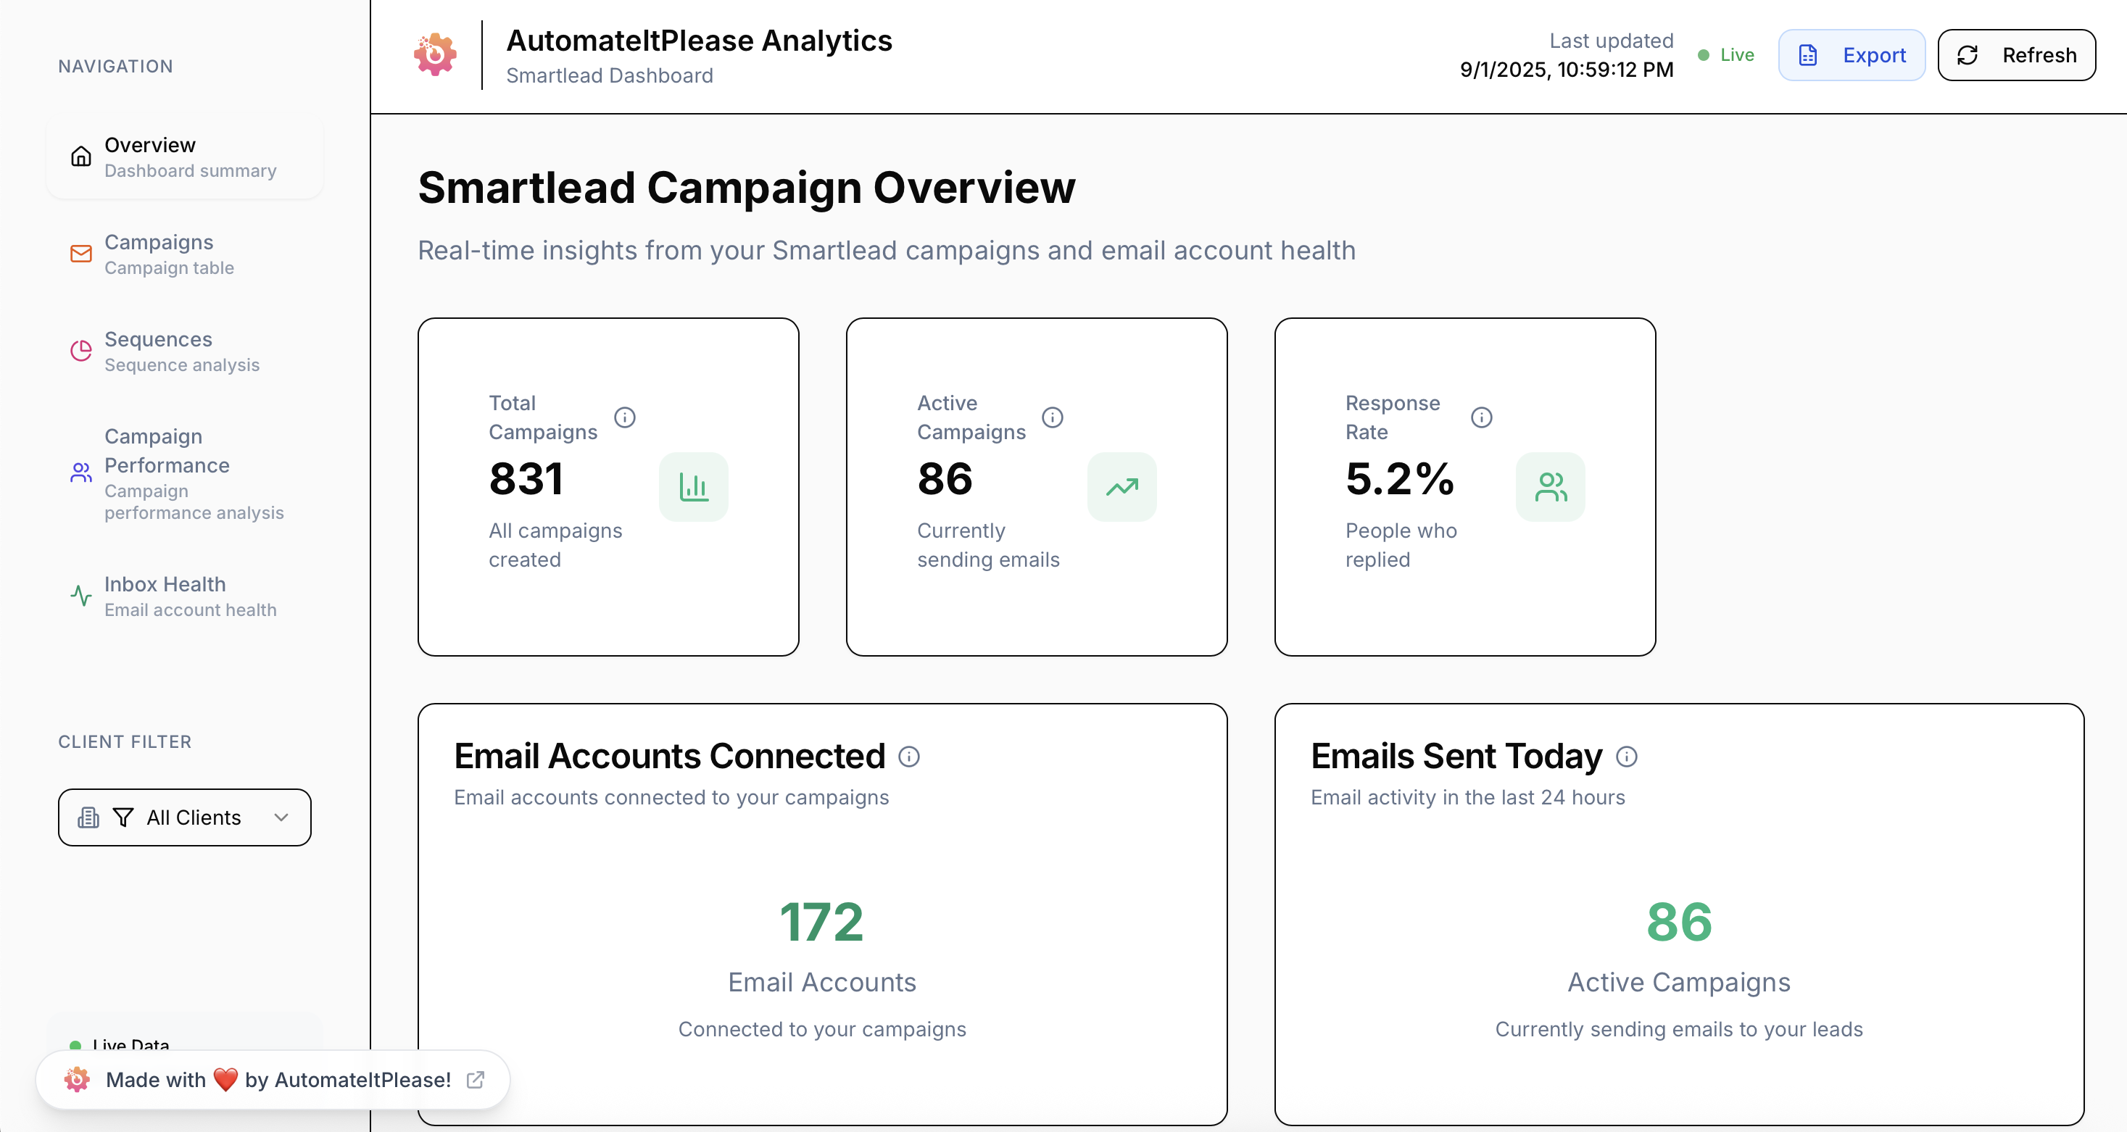The image size is (2127, 1132).
Task: Click the 5.2% response rate value
Action: 1400,479
